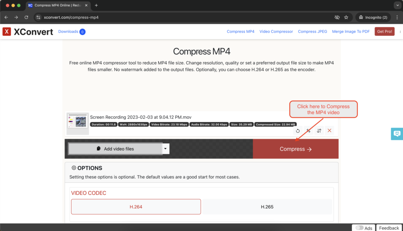Open the chat support smiley icon
403x231 pixels.
[397, 134]
